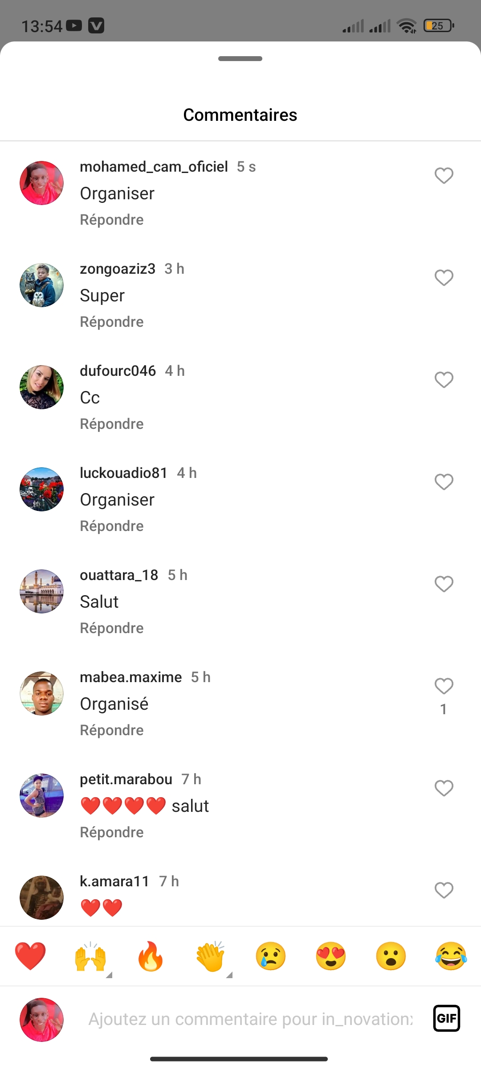Viewport: 481px width, 1070px height.
Task: Heart the comment by mabea.maxime
Action: point(444,686)
